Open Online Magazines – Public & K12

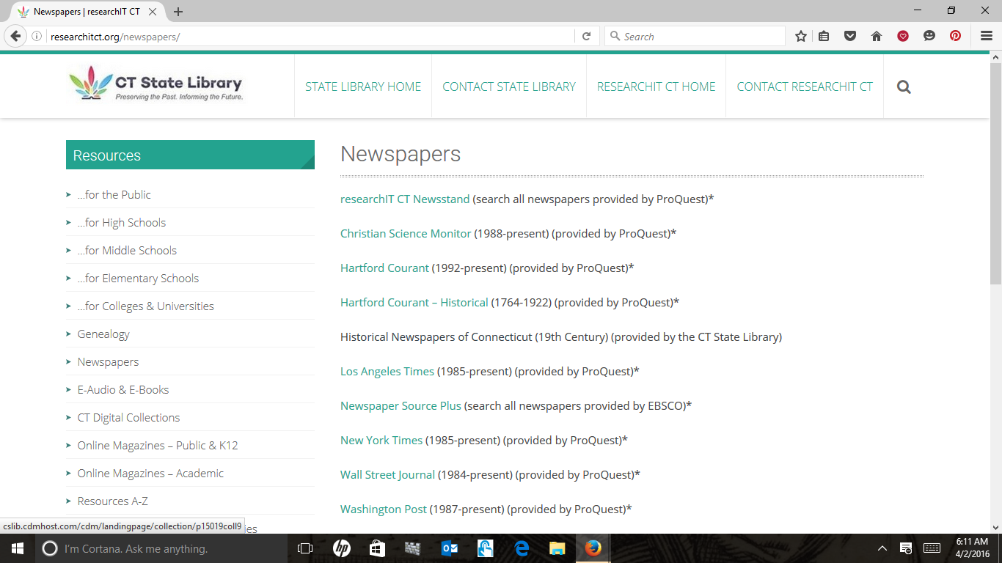point(158,445)
